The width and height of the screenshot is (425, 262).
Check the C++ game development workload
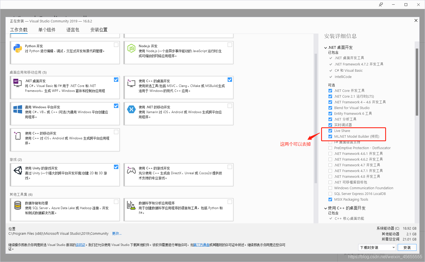(x=230, y=167)
